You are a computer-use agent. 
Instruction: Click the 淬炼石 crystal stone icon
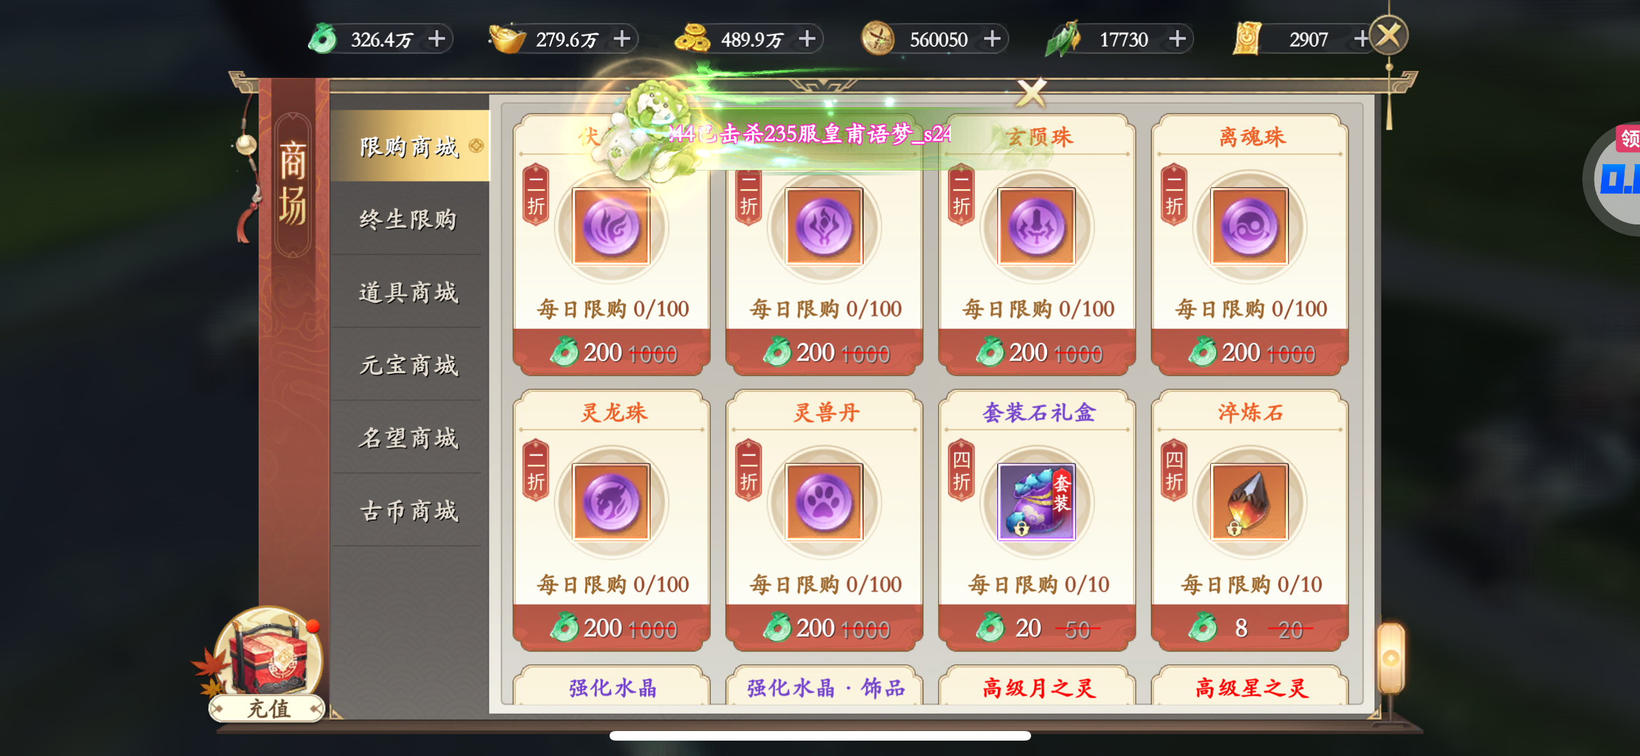click(1249, 502)
